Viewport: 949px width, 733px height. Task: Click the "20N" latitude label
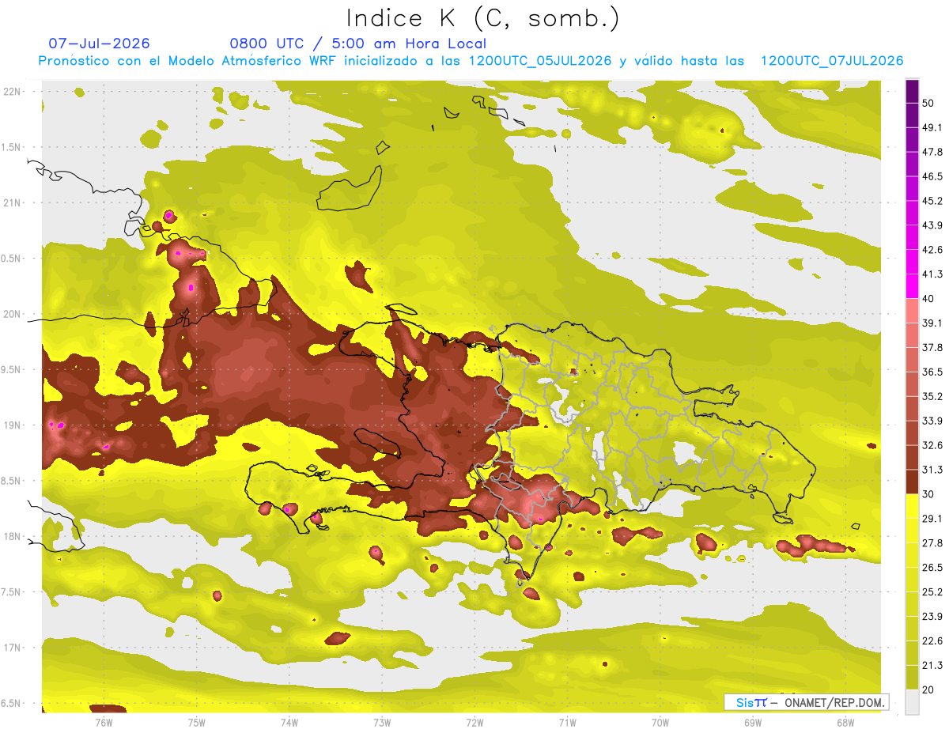(12, 314)
